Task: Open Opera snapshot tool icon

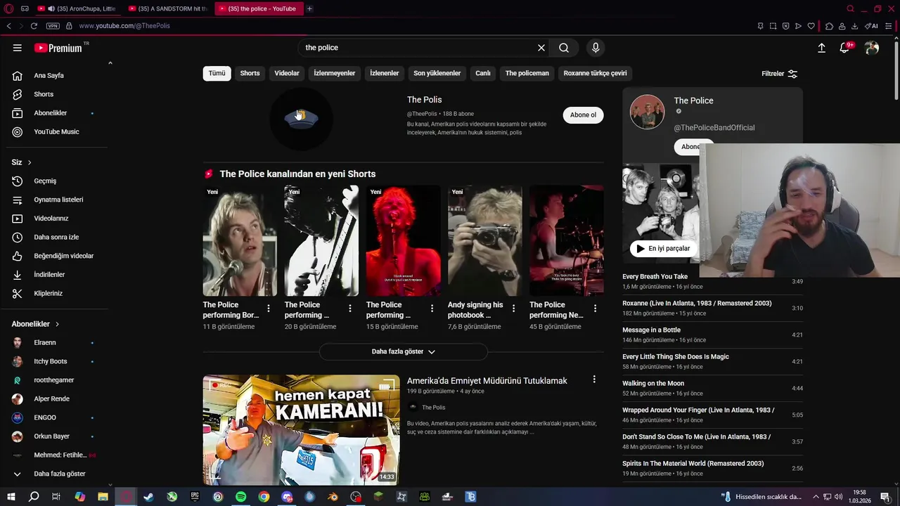Action: tap(773, 26)
